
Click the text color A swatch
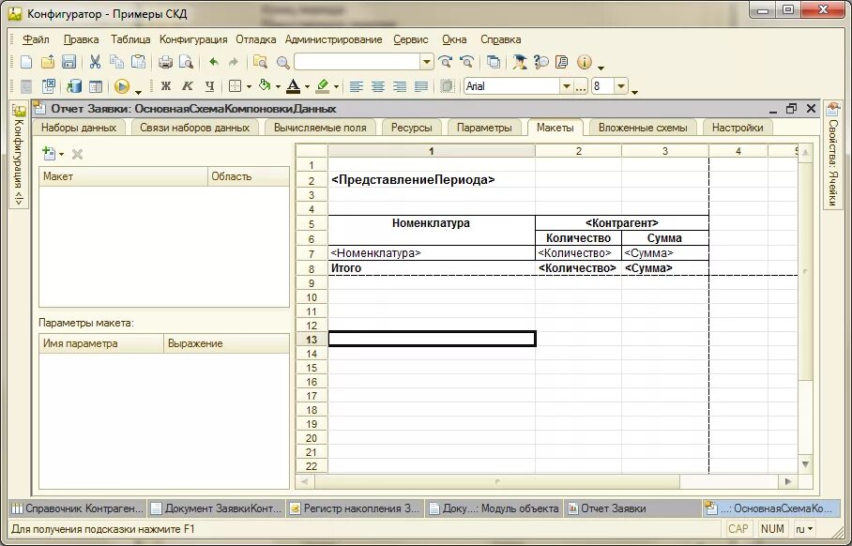tap(294, 86)
